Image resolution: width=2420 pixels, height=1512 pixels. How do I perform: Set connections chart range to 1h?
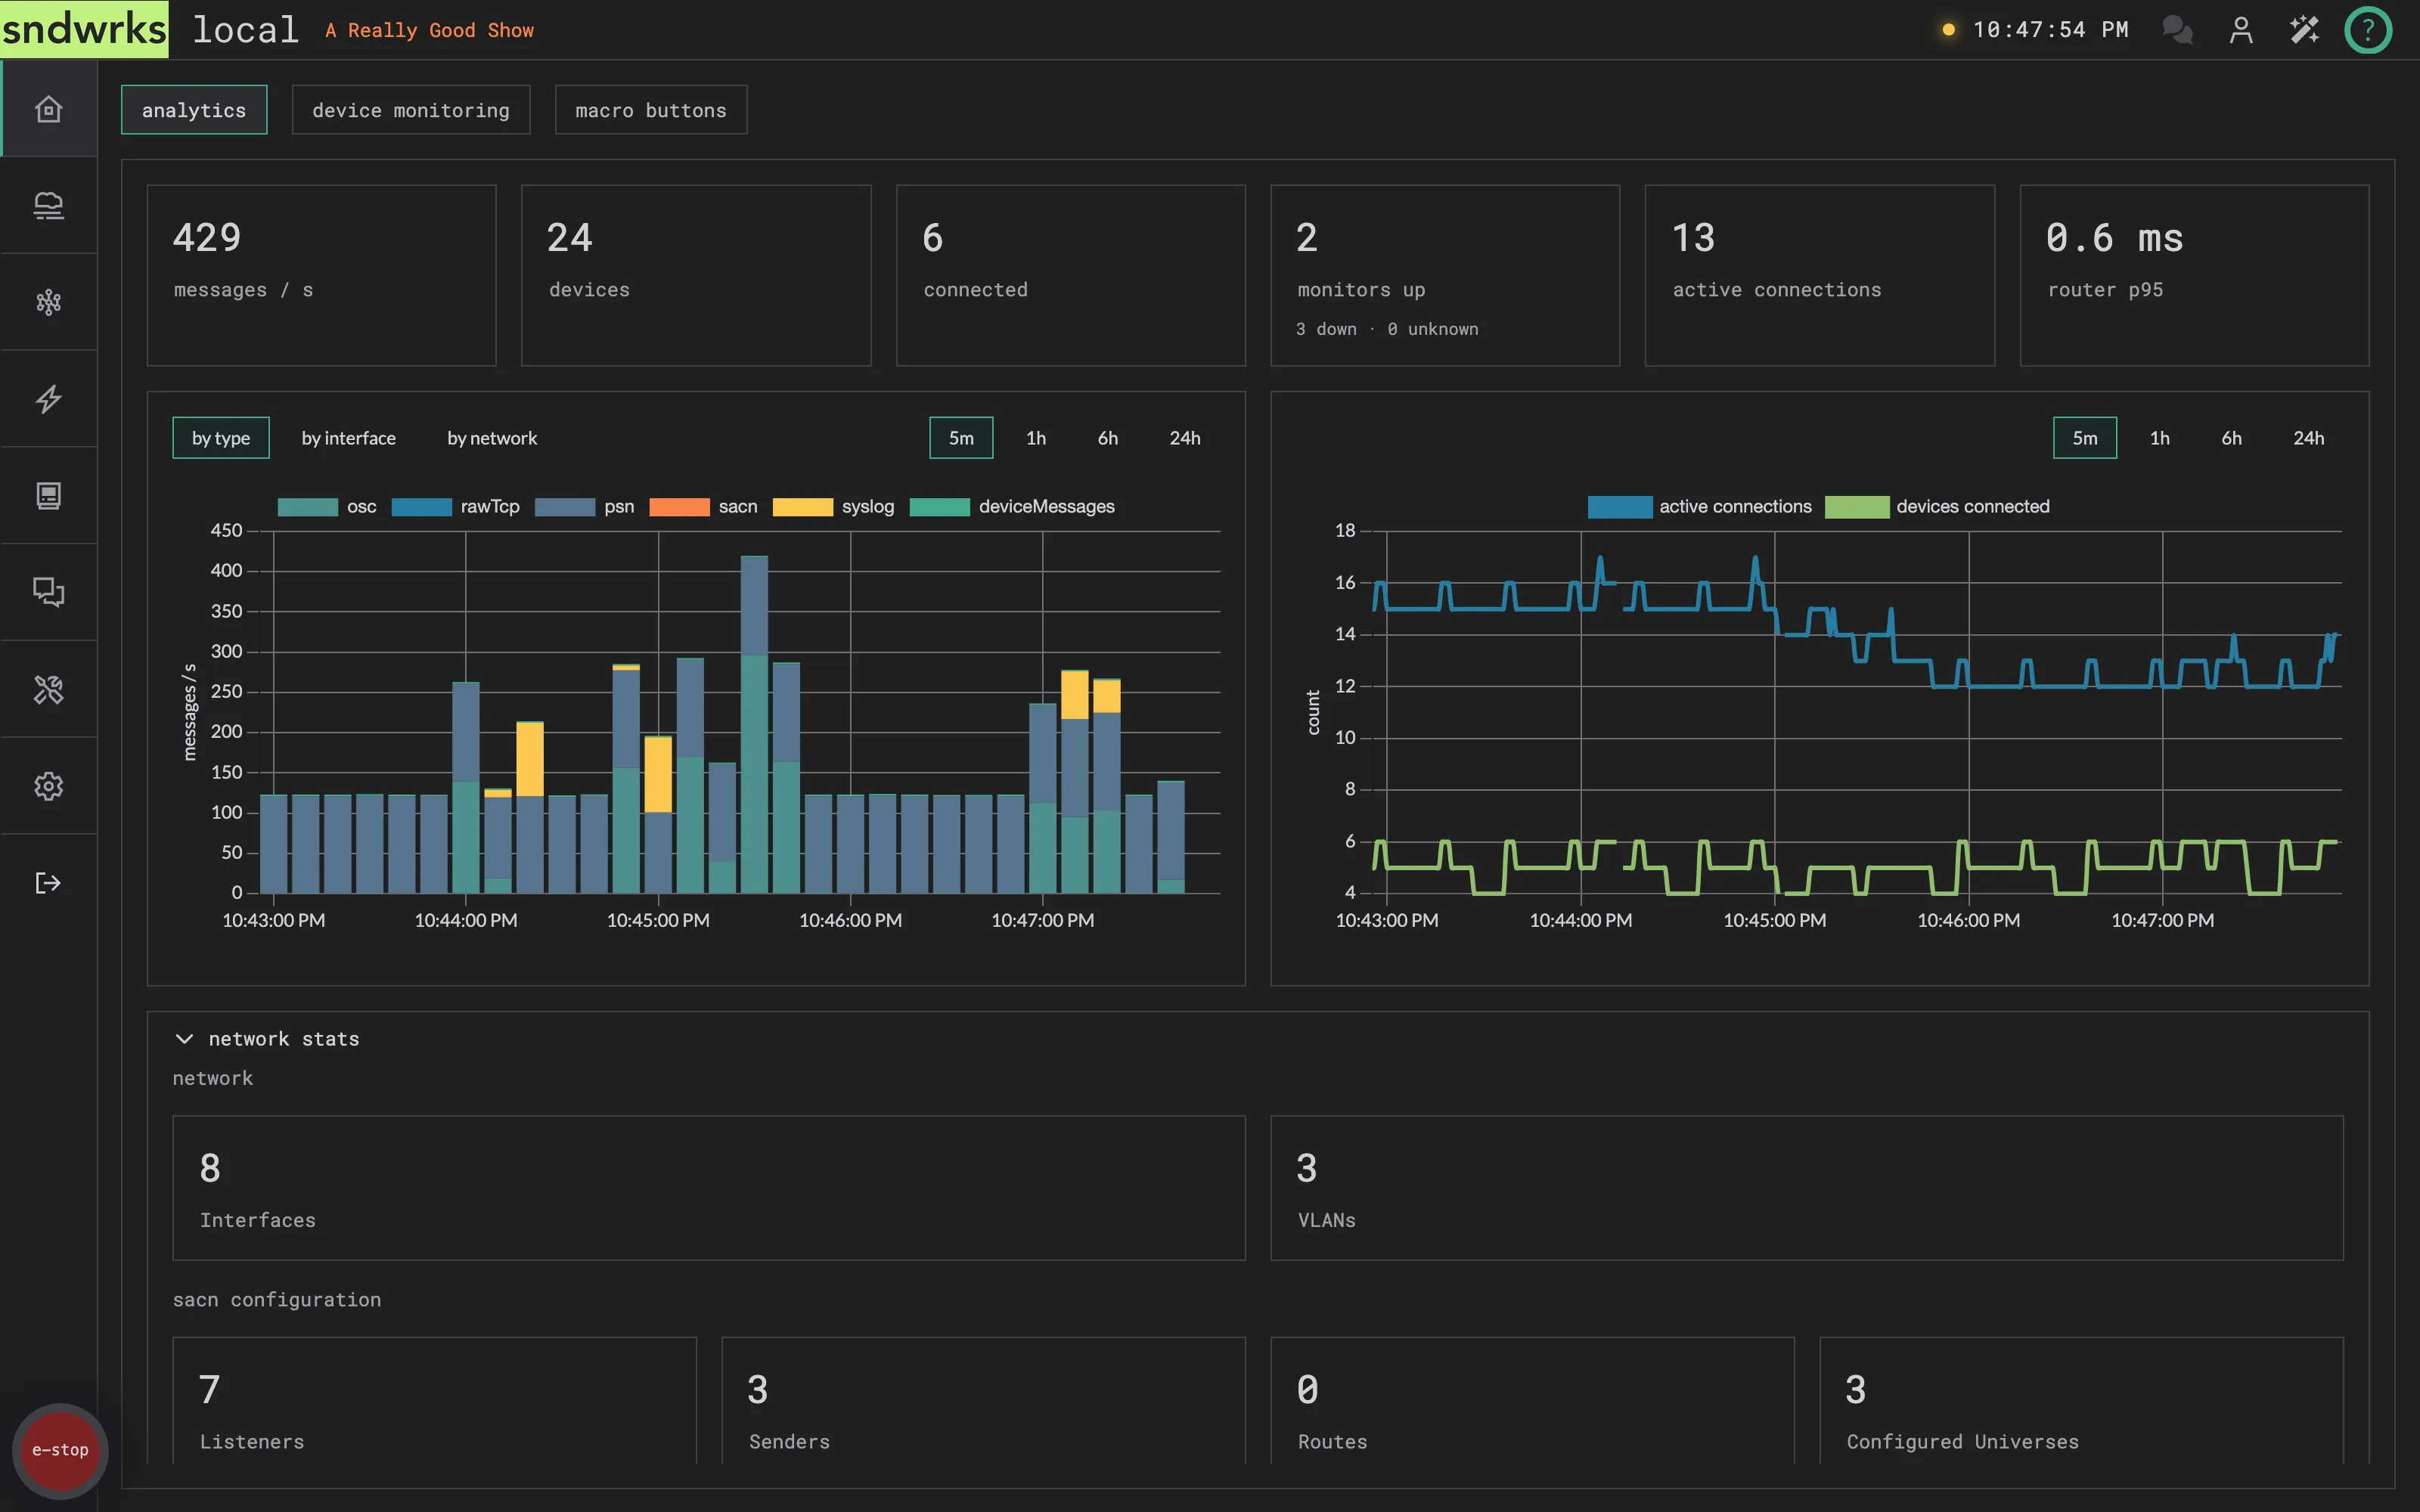tap(2160, 438)
